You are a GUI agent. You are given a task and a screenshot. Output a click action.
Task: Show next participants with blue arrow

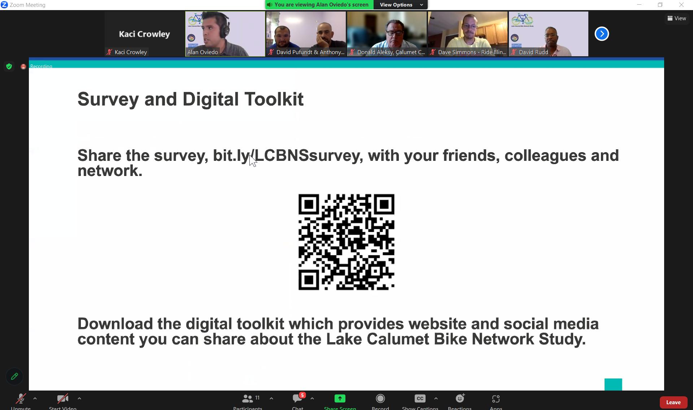[601, 34]
